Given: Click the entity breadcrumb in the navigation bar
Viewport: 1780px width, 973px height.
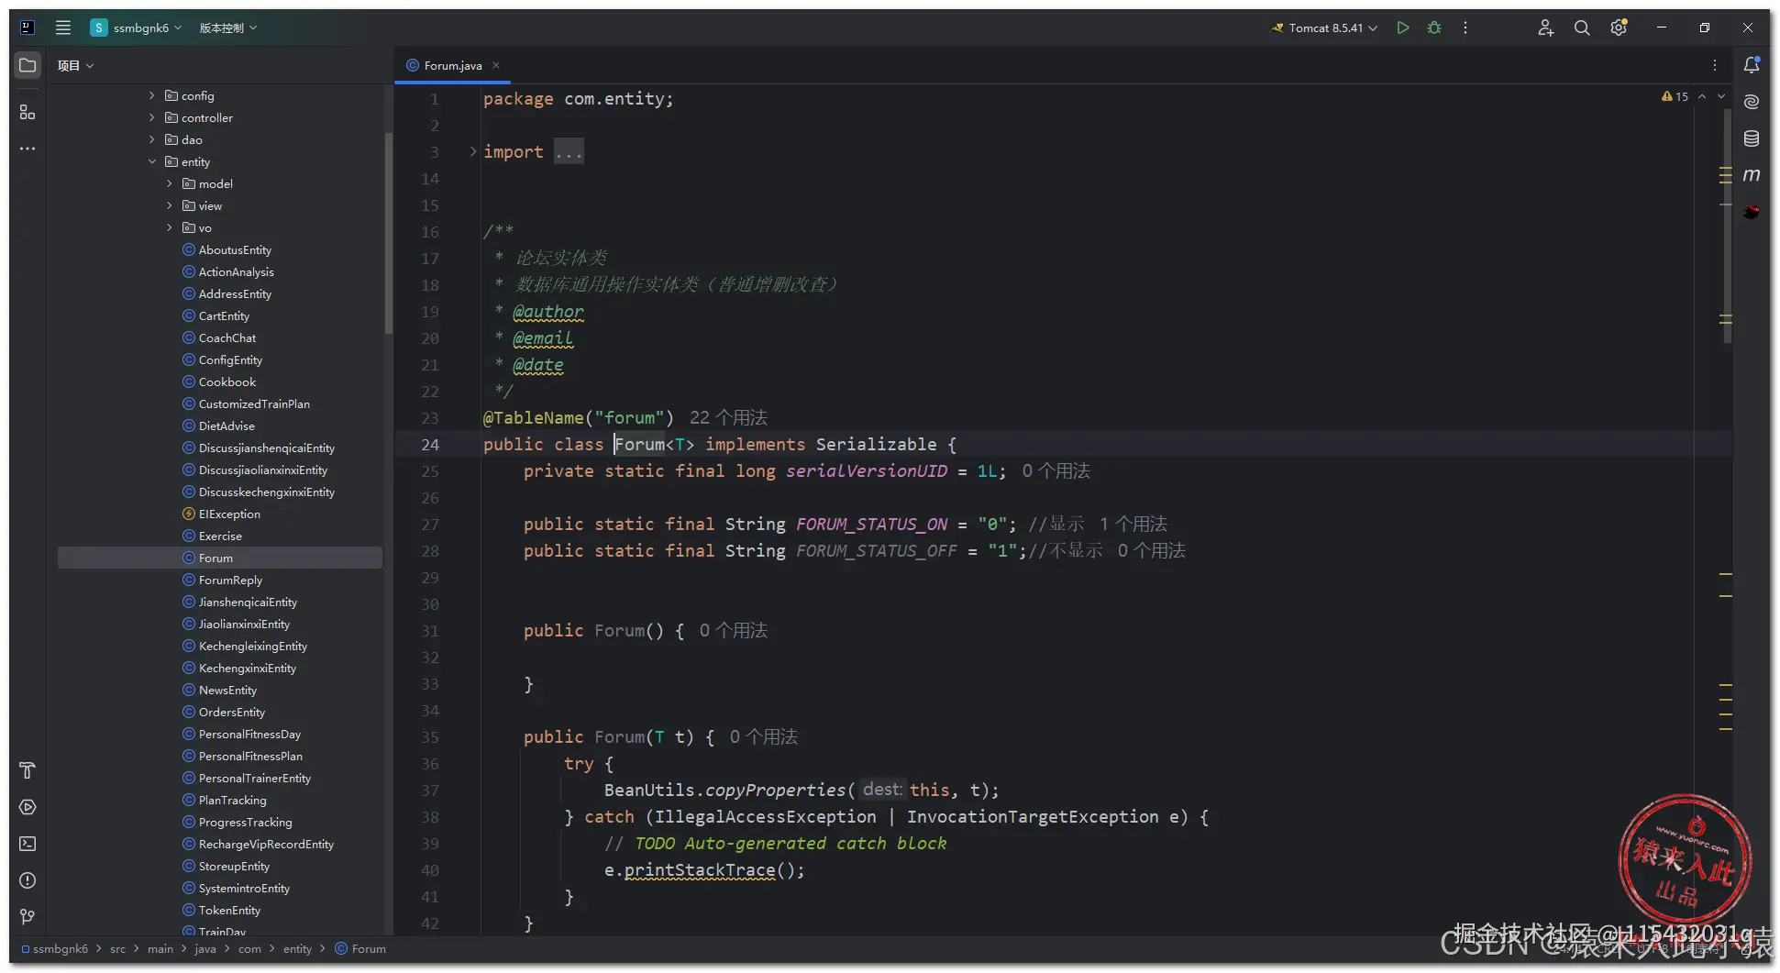Looking at the screenshot, I should [297, 949].
